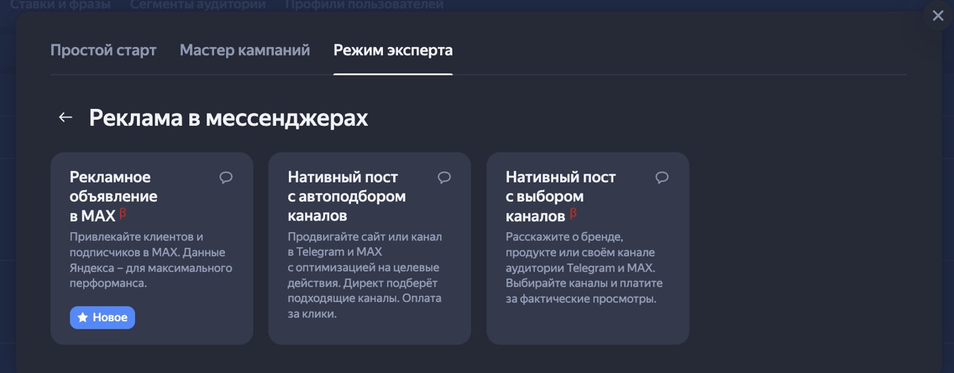This screenshot has height=373, width=954.
Task: Open comment icon on Рекламное объявление в MAX card
Action: coord(226,178)
